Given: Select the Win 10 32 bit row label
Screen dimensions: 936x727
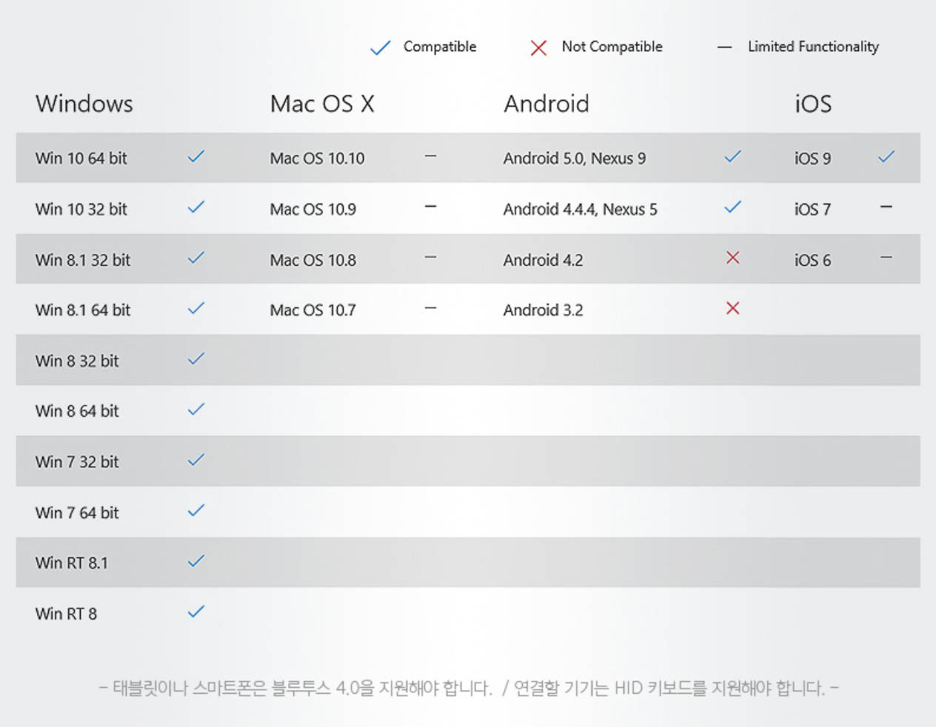Looking at the screenshot, I should [81, 210].
